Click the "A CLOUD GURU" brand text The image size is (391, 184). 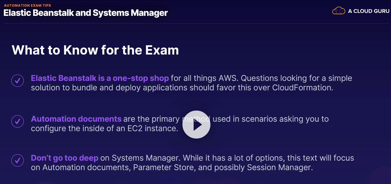coord(369,11)
